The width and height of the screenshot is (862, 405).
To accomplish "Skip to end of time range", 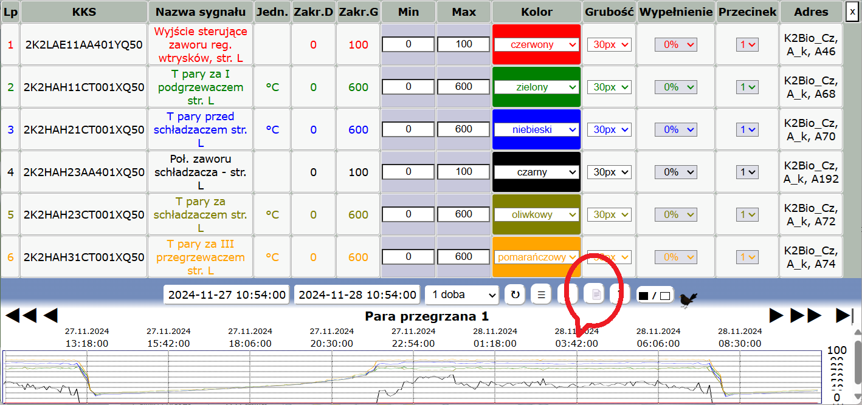I will (844, 315).
